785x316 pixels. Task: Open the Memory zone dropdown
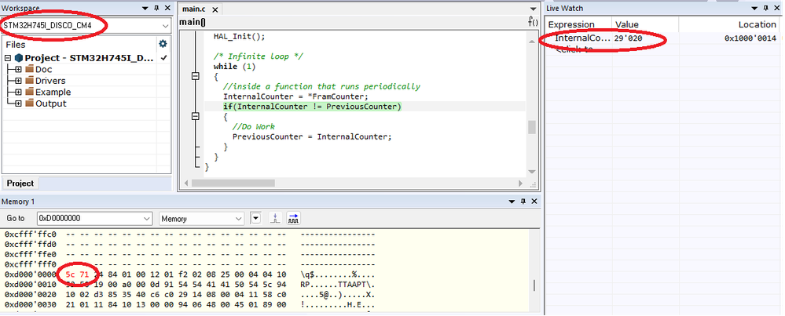tap(238, 219)
